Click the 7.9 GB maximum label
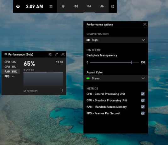The width and height of the screenshot is (168, 145). pyautogui.click(x=59, y=62)
